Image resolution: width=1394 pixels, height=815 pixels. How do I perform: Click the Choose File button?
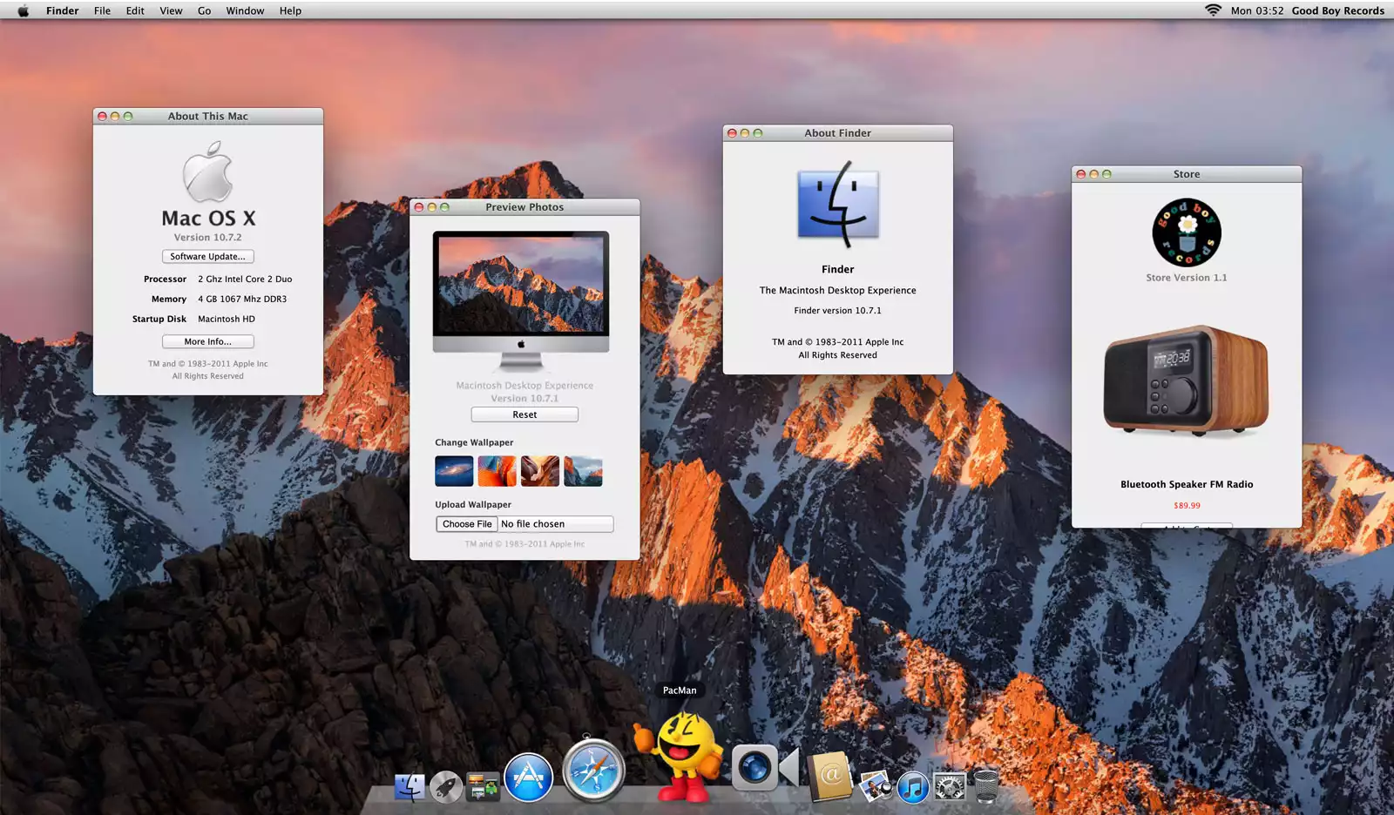[x=467, y=524]
